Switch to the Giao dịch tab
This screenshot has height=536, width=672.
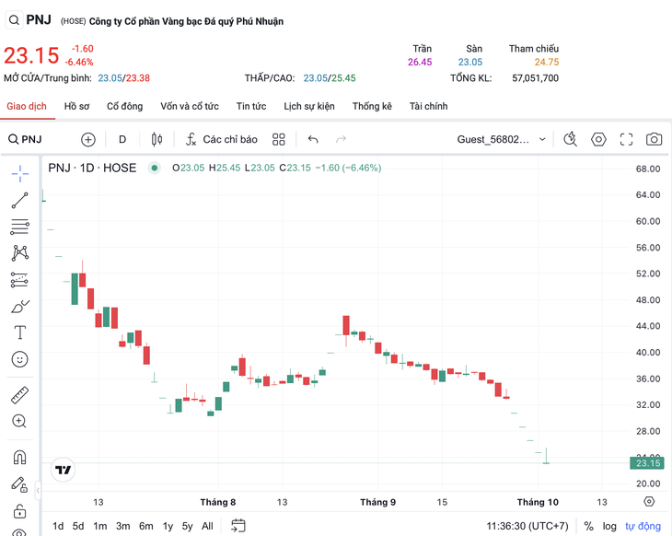pyautogui.click(x=27, y=106)
